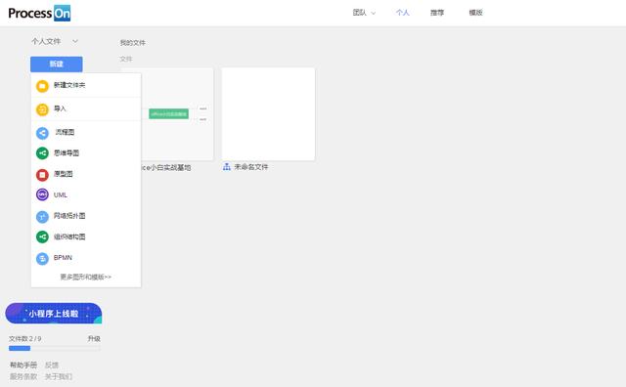The height and width of the screenshot is (387, 626).
Task: Open the 团队 dropdown in top navigation
Action: pyautogui.click(x=364, y=13)
